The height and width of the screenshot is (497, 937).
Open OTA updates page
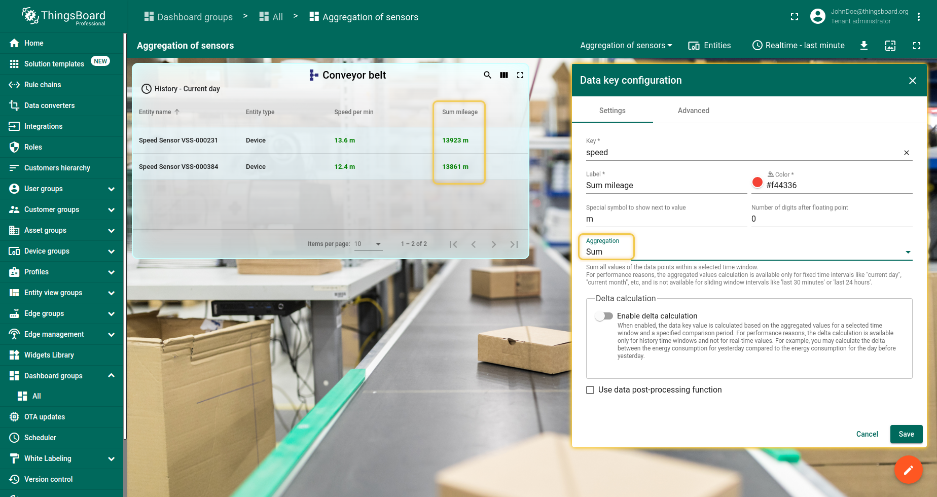(x=61, y=417)
